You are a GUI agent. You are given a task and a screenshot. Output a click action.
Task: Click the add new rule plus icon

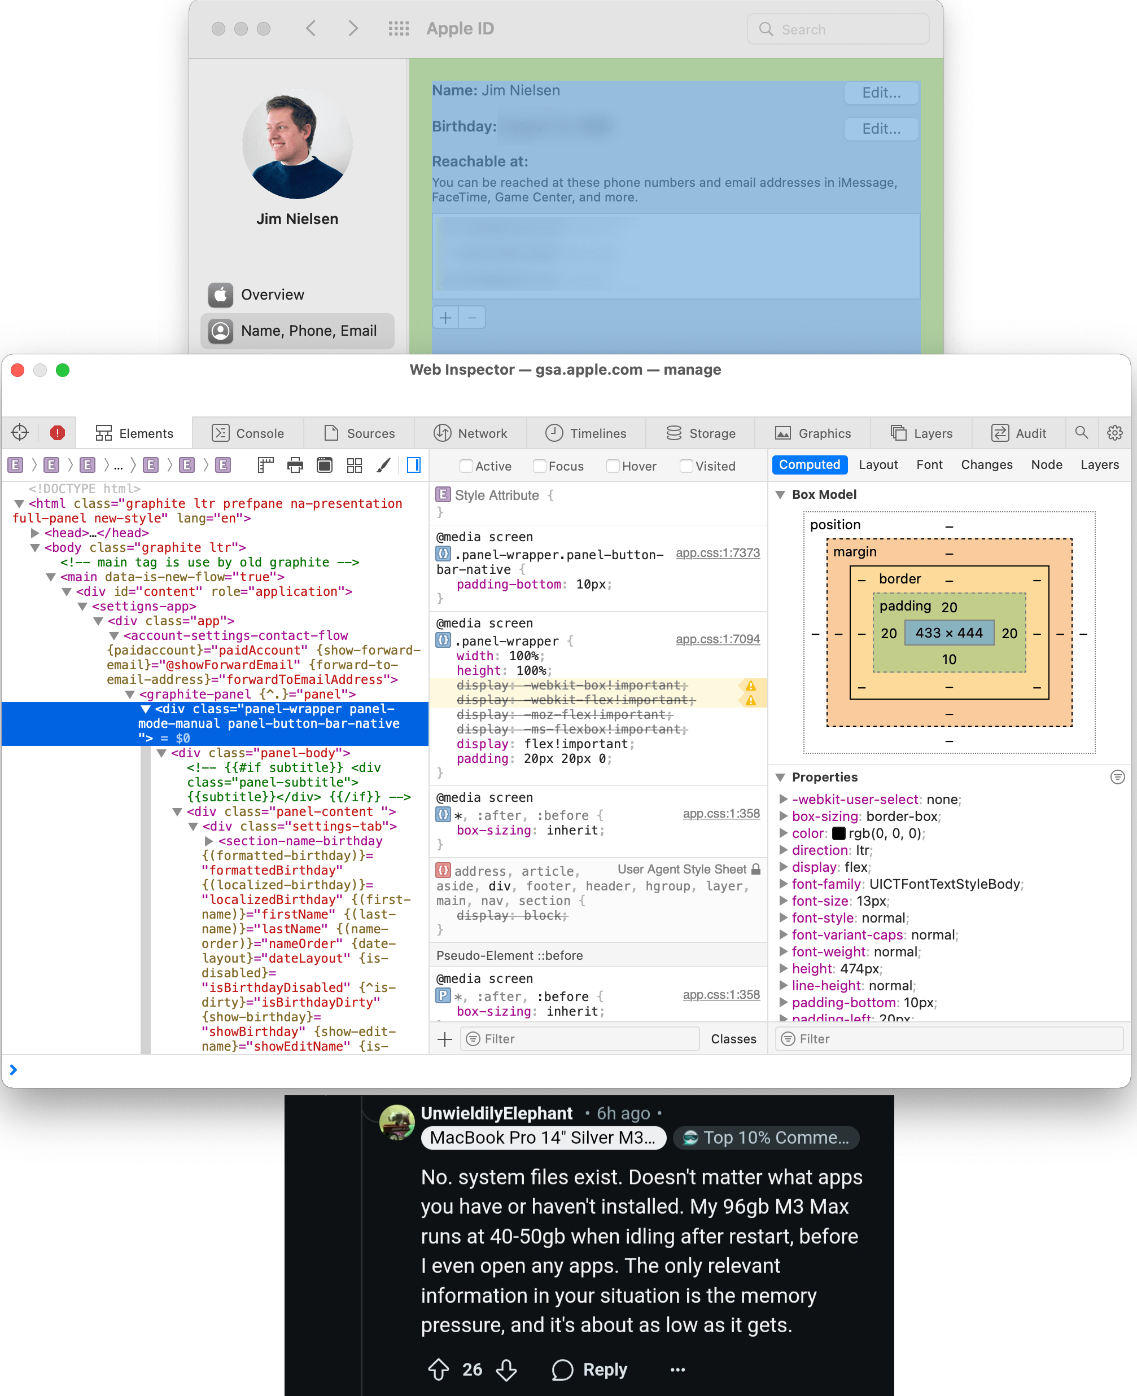click(445, 1039)
